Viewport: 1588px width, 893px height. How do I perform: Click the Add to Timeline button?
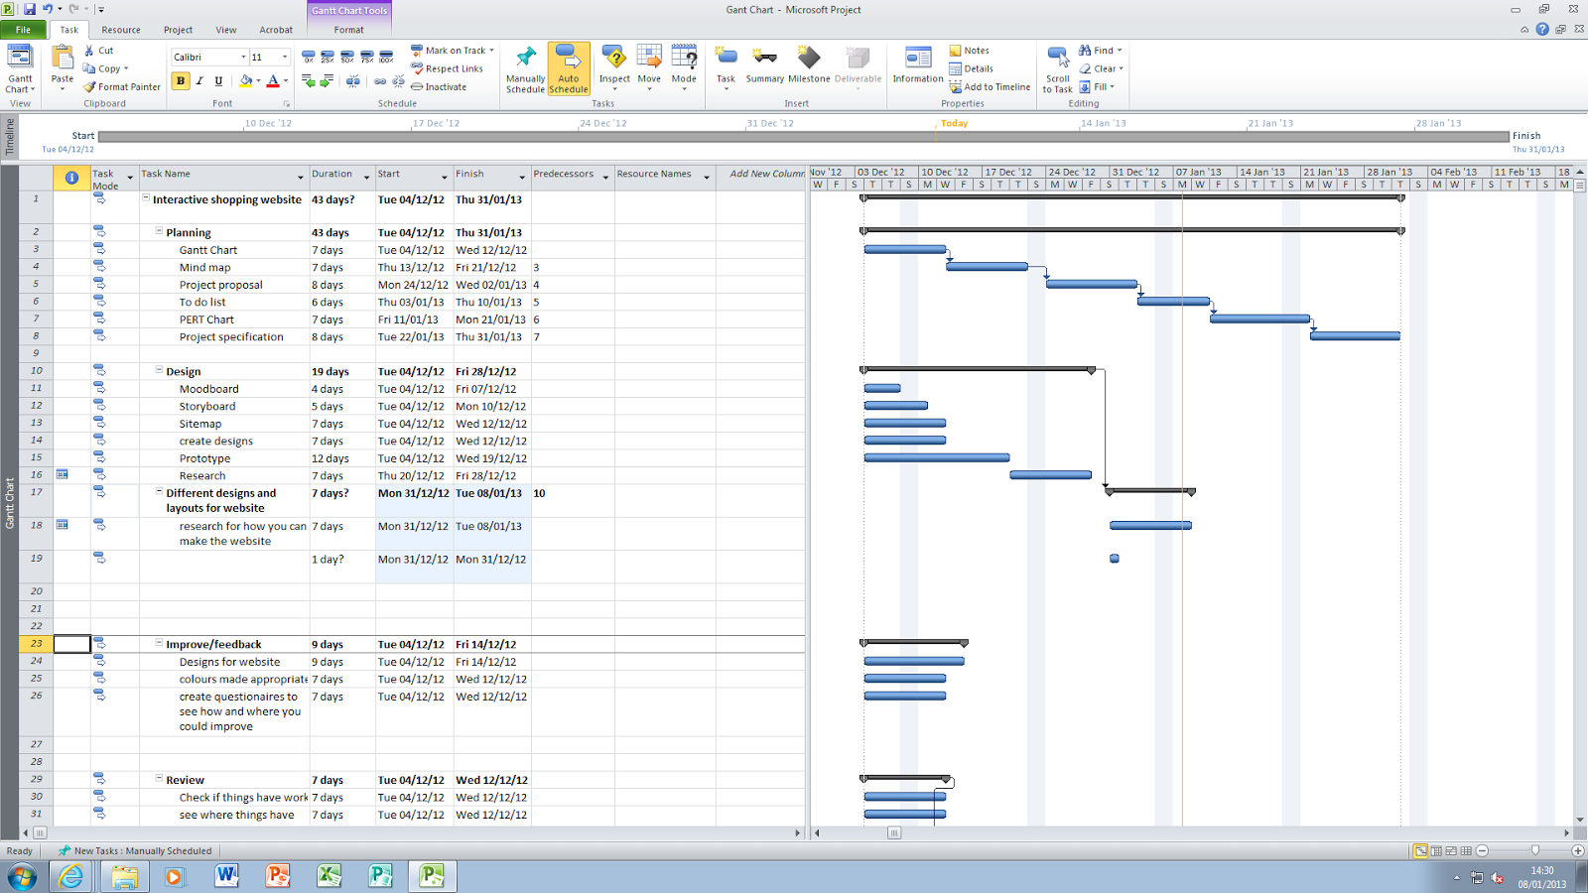click(990, 86)
